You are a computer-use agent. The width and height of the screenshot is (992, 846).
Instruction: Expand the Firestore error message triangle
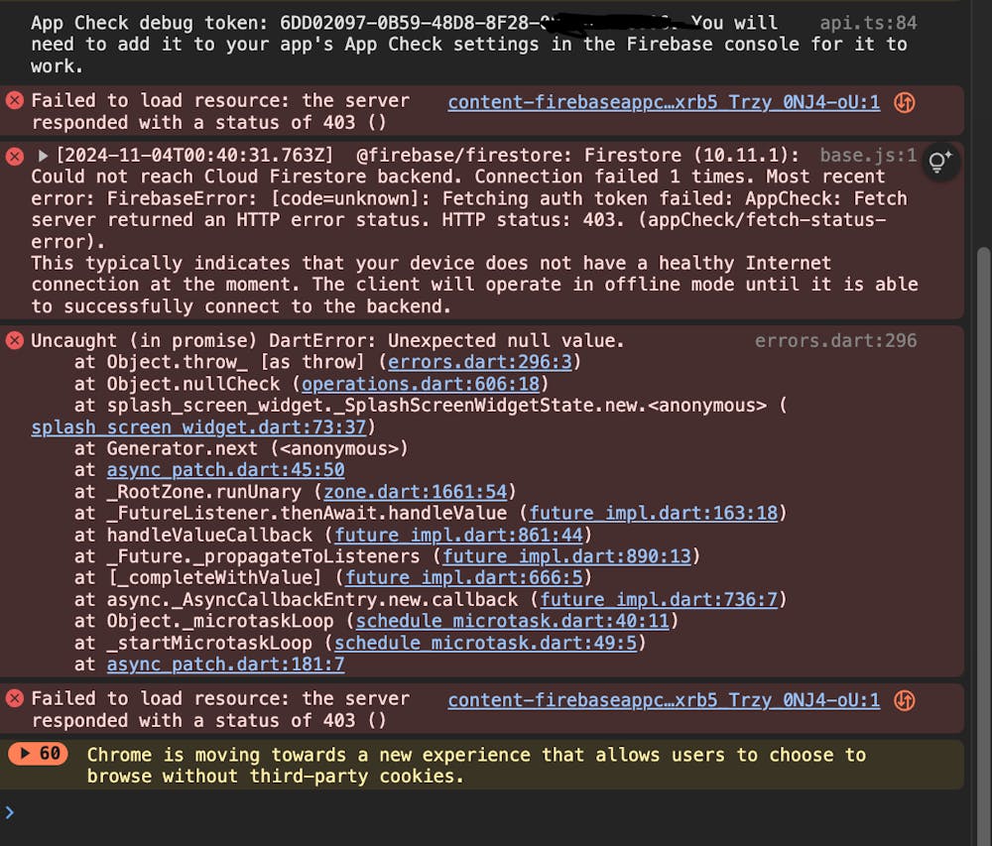click(x=43, y=156)
